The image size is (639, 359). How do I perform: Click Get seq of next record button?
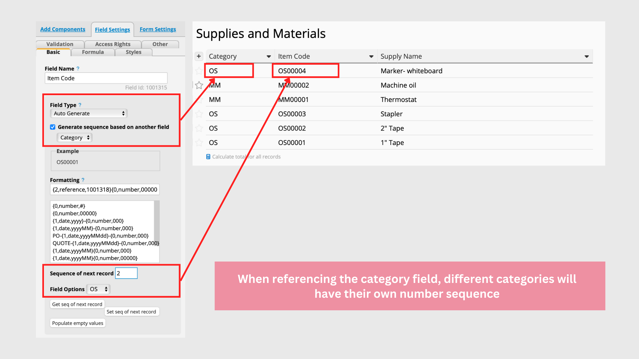point(77,304)
